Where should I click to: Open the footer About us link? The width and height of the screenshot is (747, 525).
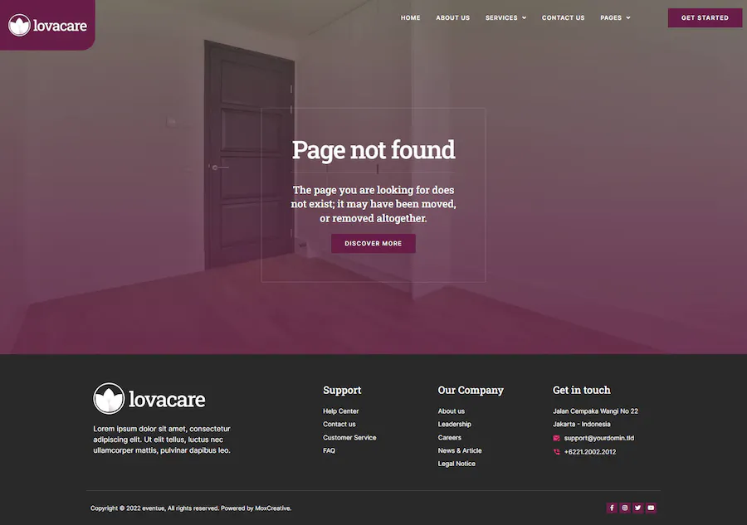(452, 411)
